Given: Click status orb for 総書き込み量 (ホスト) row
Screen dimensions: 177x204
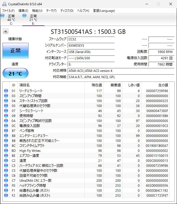Looking at the screenshot, I should [x=6, y=190].
